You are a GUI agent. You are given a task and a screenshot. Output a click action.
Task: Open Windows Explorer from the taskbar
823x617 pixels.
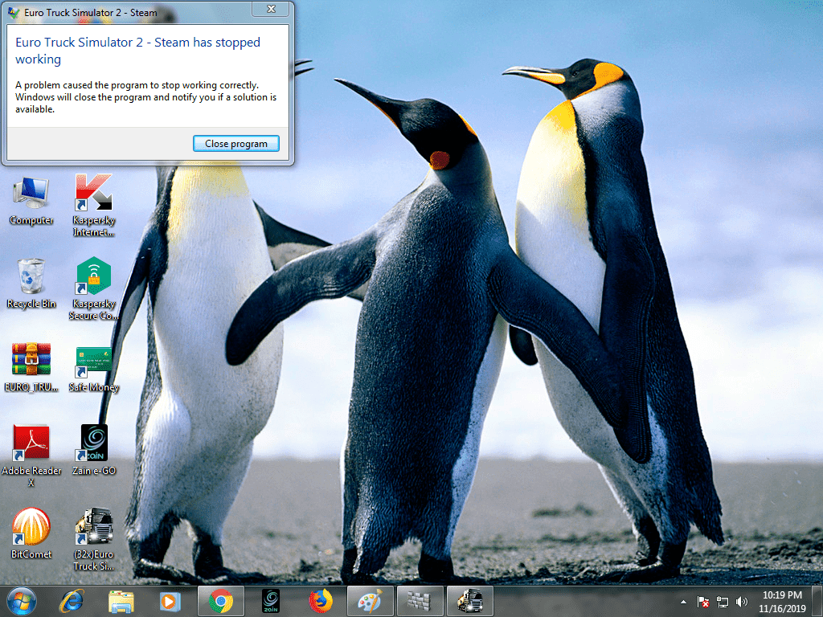point(121,601)
